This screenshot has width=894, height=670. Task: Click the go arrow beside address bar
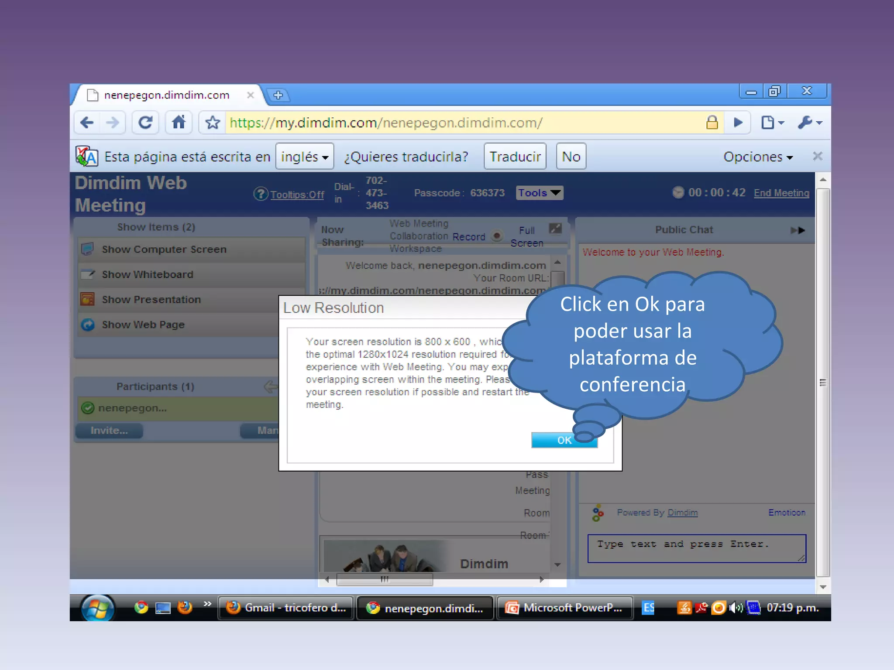coord(738,123)
